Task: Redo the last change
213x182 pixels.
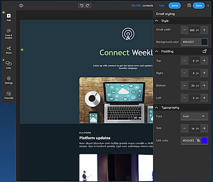Action: pos(87,5)
